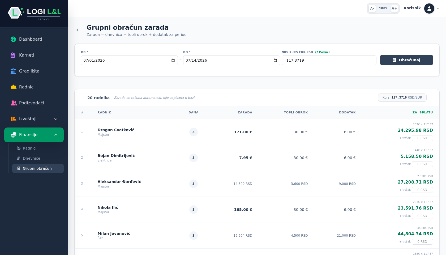Click the Finansije Radnici group icon
446x255 pixels.
19,148
